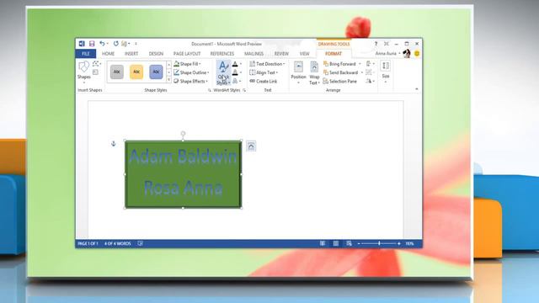
Task: Switch to the REFERENCES tab
Action: pos(221,54)
